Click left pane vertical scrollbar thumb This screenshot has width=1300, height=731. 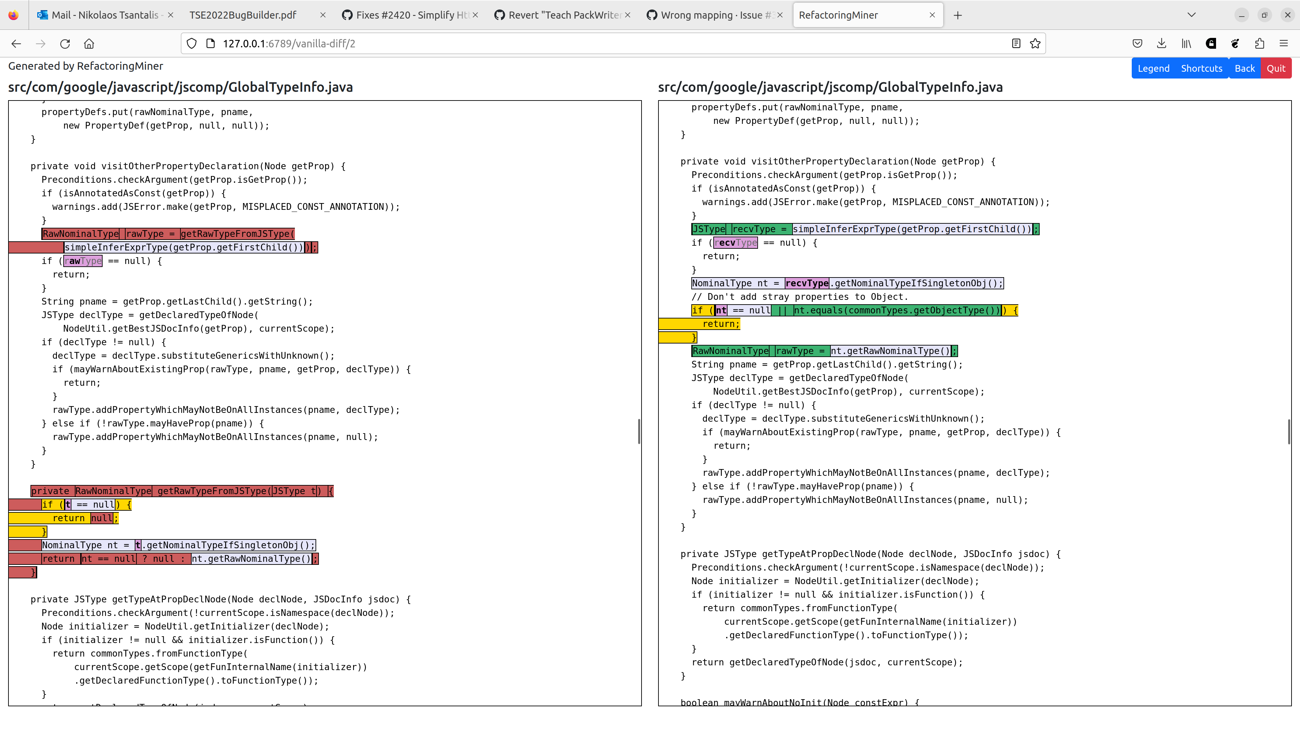[x=639, y=431]
